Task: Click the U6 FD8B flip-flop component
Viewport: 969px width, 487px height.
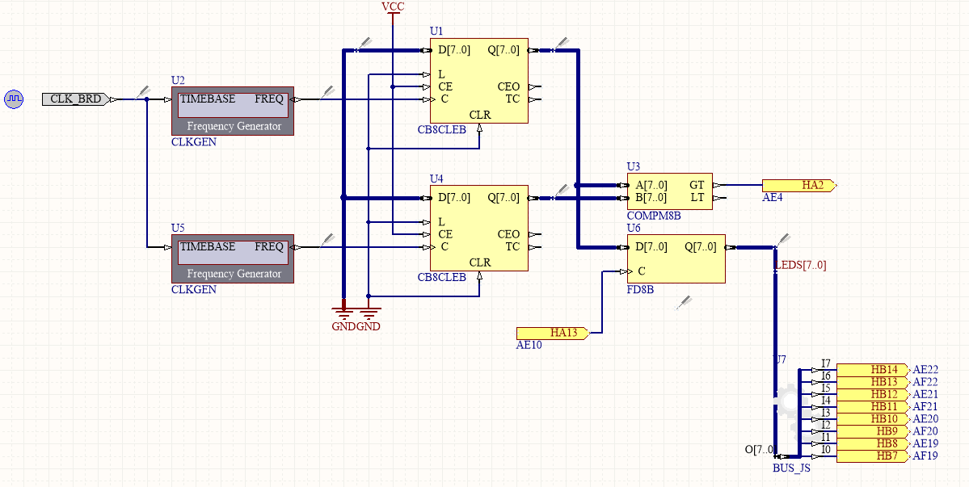Action: tap(676, 258)
